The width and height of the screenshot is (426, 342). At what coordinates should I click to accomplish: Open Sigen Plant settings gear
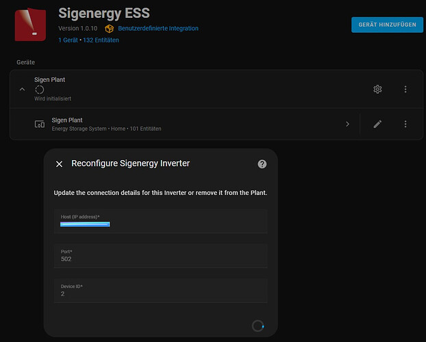click(377, 90)
